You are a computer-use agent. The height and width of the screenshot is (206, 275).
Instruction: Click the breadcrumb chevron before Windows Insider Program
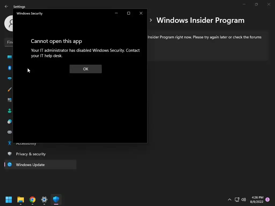tap(151, 20)
